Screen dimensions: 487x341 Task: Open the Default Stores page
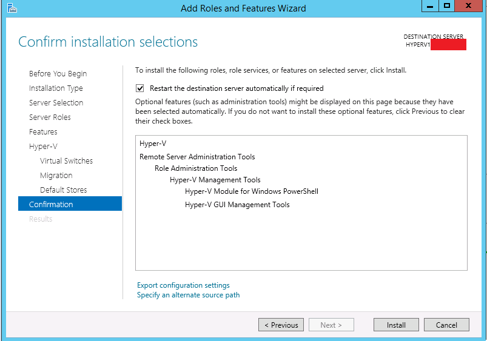point(63,190)
